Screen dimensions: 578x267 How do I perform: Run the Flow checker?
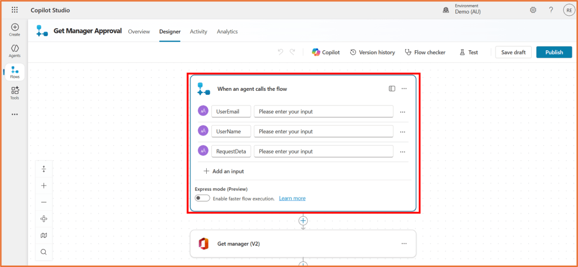tap(425, 52)
